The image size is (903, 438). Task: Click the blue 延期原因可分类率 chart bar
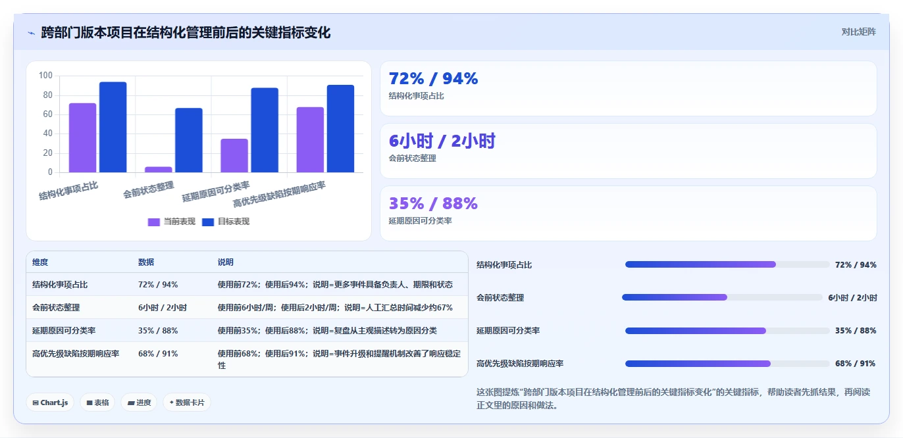click(x=265, y=130)
